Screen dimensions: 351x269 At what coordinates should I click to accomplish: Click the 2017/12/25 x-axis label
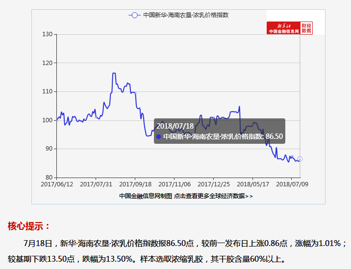point(214,184)
